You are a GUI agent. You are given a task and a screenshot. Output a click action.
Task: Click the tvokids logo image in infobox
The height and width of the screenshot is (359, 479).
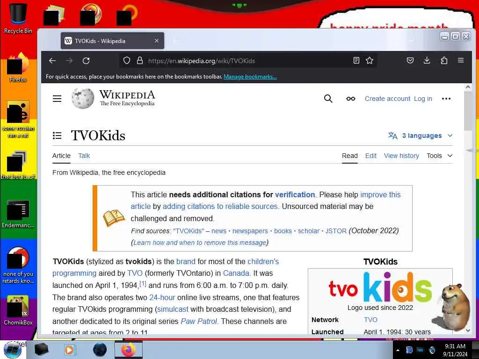(380, 287)
